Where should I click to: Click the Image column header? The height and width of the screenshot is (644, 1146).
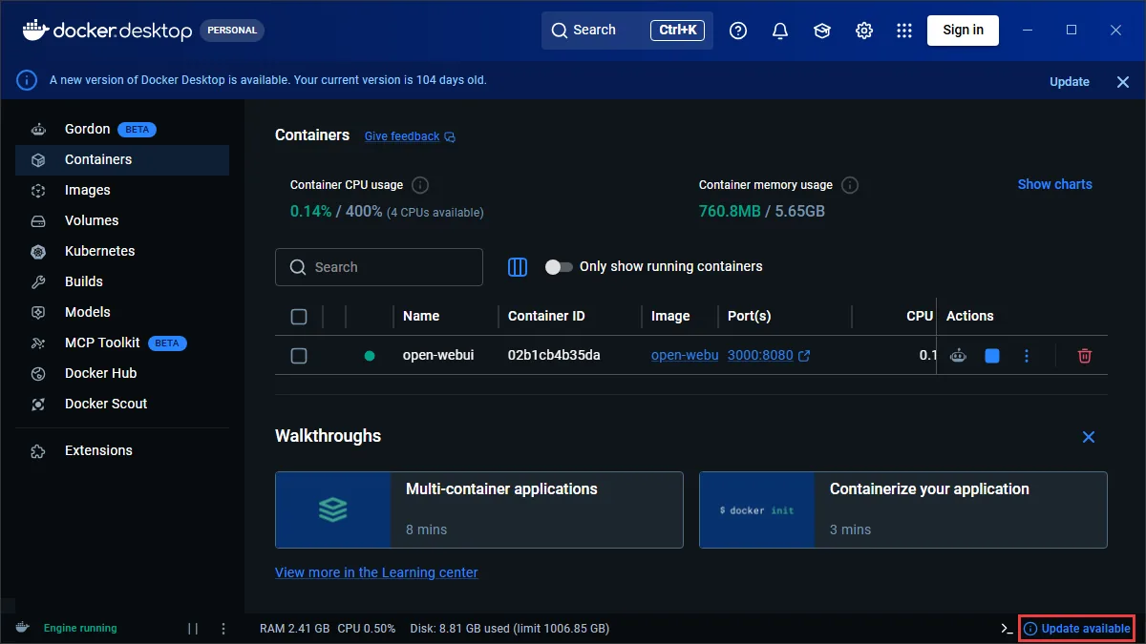point(670,316)
